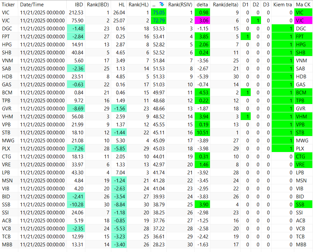The height and width of the screenshot is (252, 313).
Task: Click the magenta delta value 3.06
Action: pos(202,21)
